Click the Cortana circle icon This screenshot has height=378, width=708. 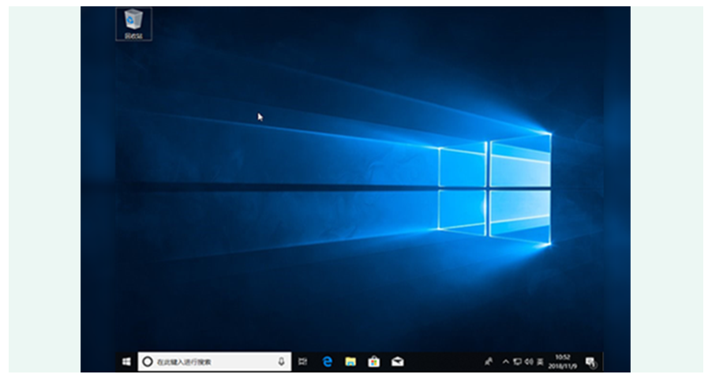[x=147, y=361]
